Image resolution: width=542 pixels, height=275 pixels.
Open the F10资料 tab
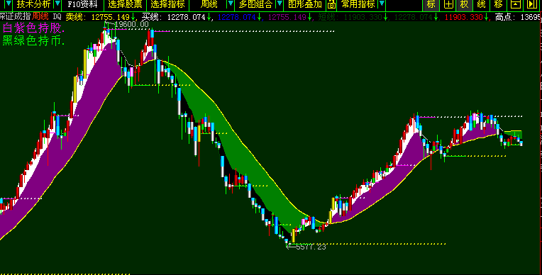click(x=82, y=5)
